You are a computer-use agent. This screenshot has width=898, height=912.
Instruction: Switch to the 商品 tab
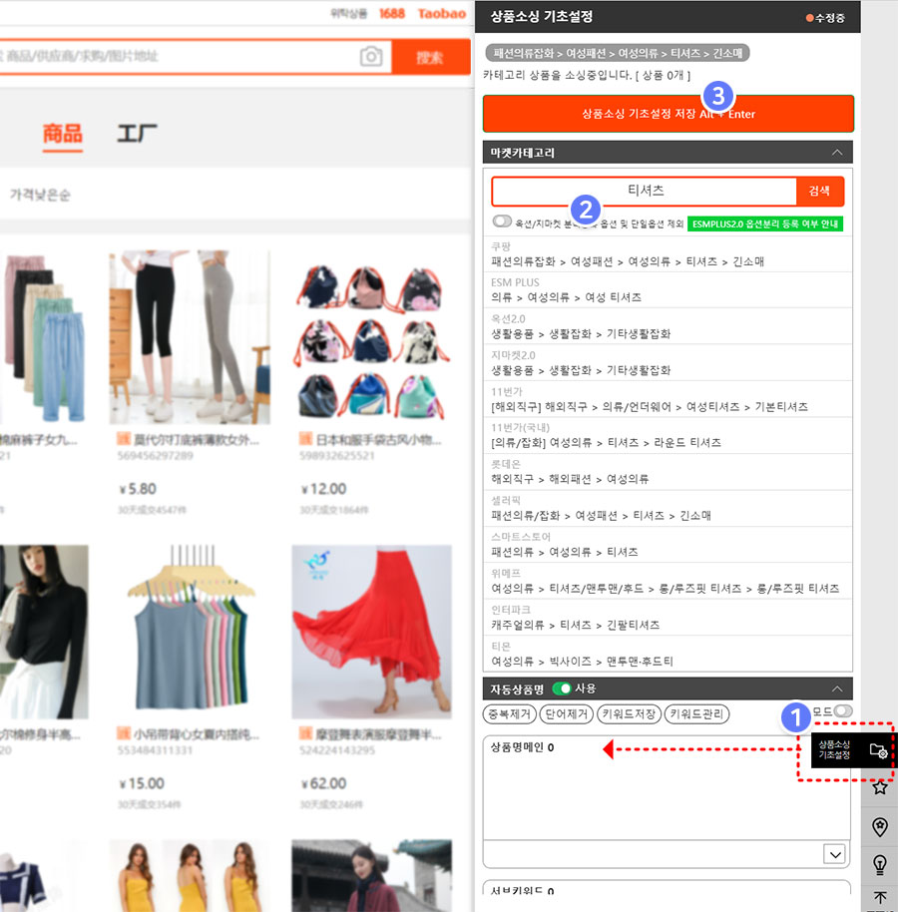tap(62, 134)
